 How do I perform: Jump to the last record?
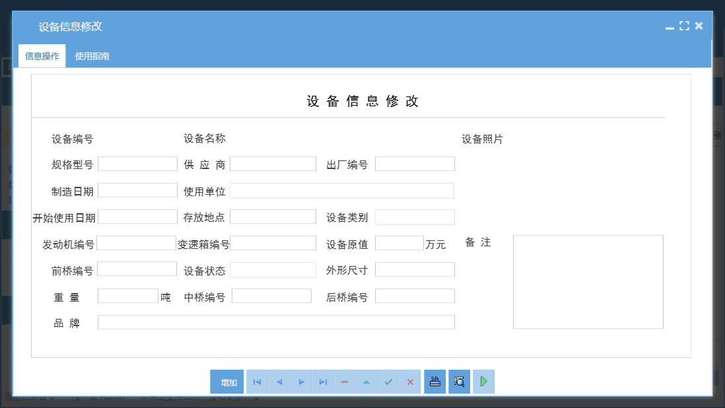(x=322, y=382)
